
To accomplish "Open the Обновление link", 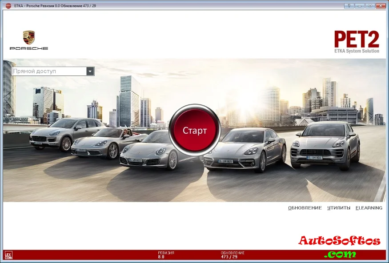I will point(305,208).
